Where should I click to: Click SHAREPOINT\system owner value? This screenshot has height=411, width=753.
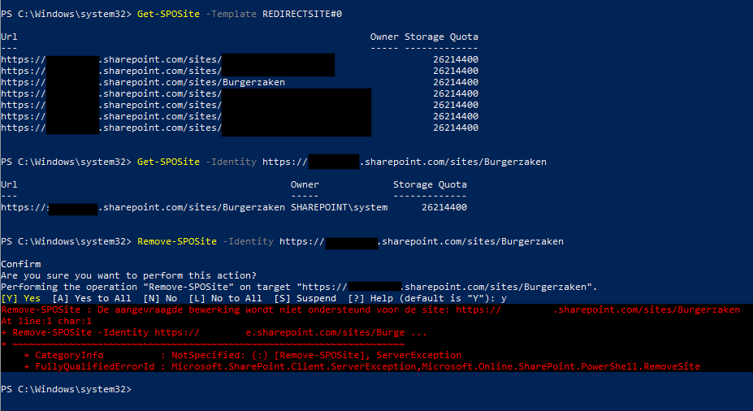(339, 207)
